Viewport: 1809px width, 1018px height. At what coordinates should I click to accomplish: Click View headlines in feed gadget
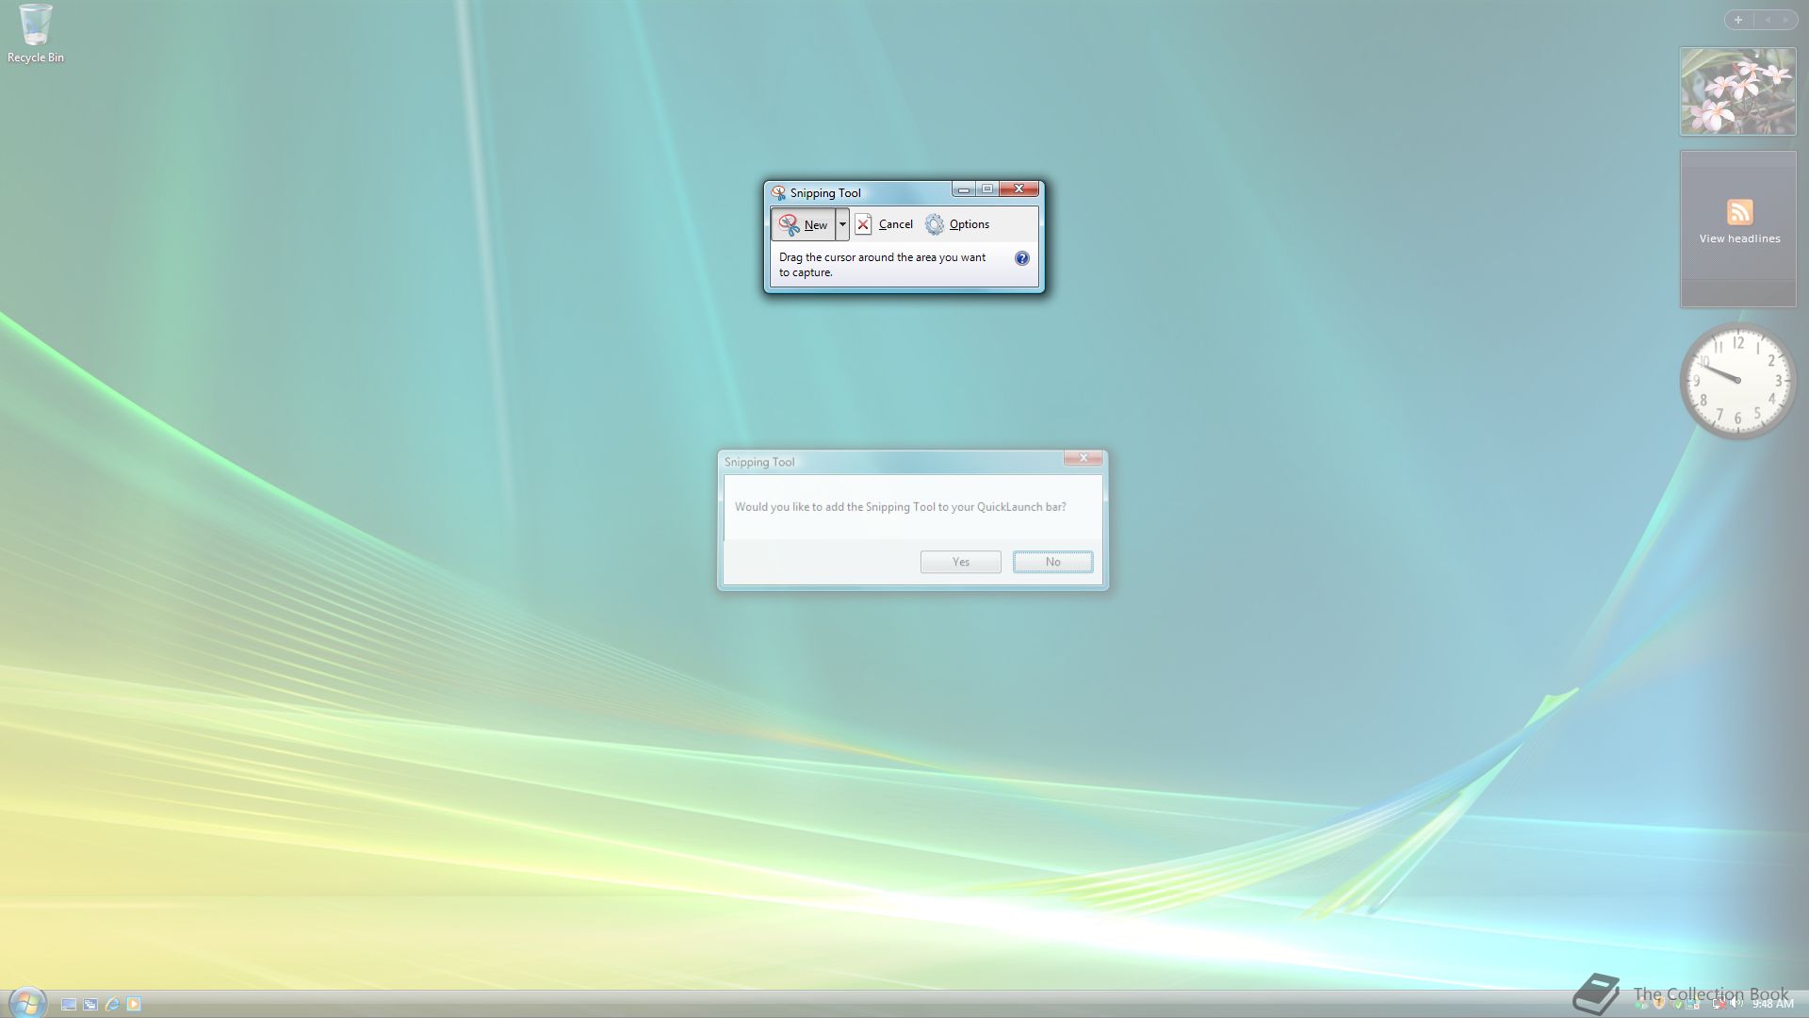pos(1739,238)
